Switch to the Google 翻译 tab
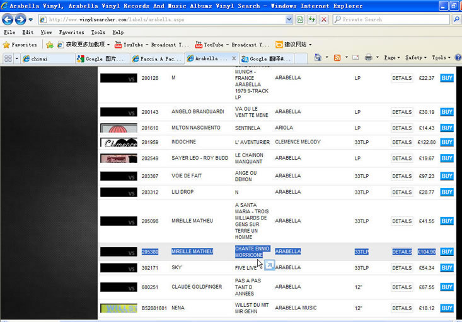 267,59
